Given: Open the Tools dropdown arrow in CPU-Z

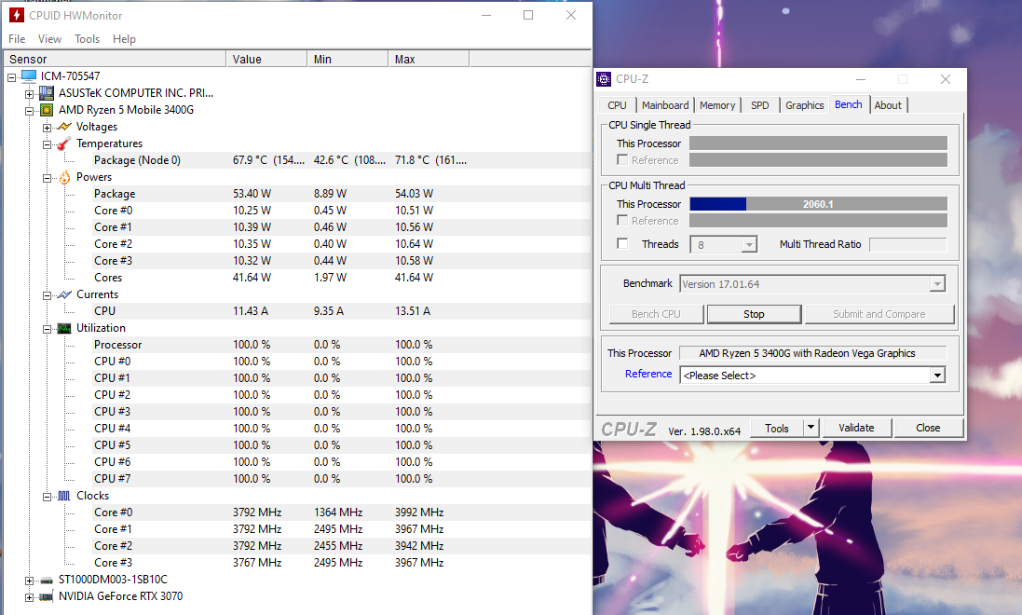Looking at the screenshot, I should [811, 428].
